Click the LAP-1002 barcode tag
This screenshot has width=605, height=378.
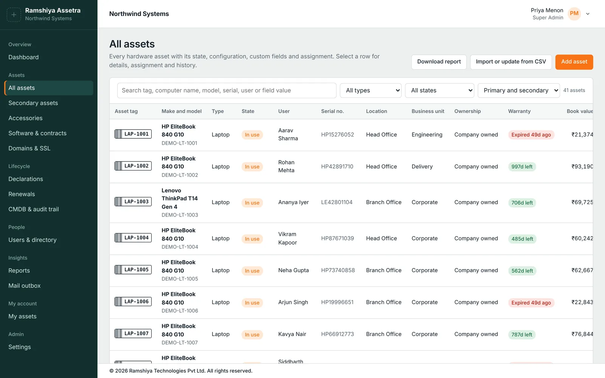[x=133, y=166]
